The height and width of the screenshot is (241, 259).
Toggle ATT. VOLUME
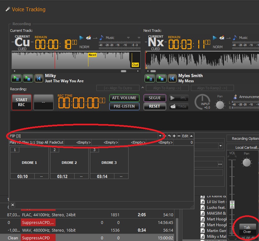pos(124,98)
